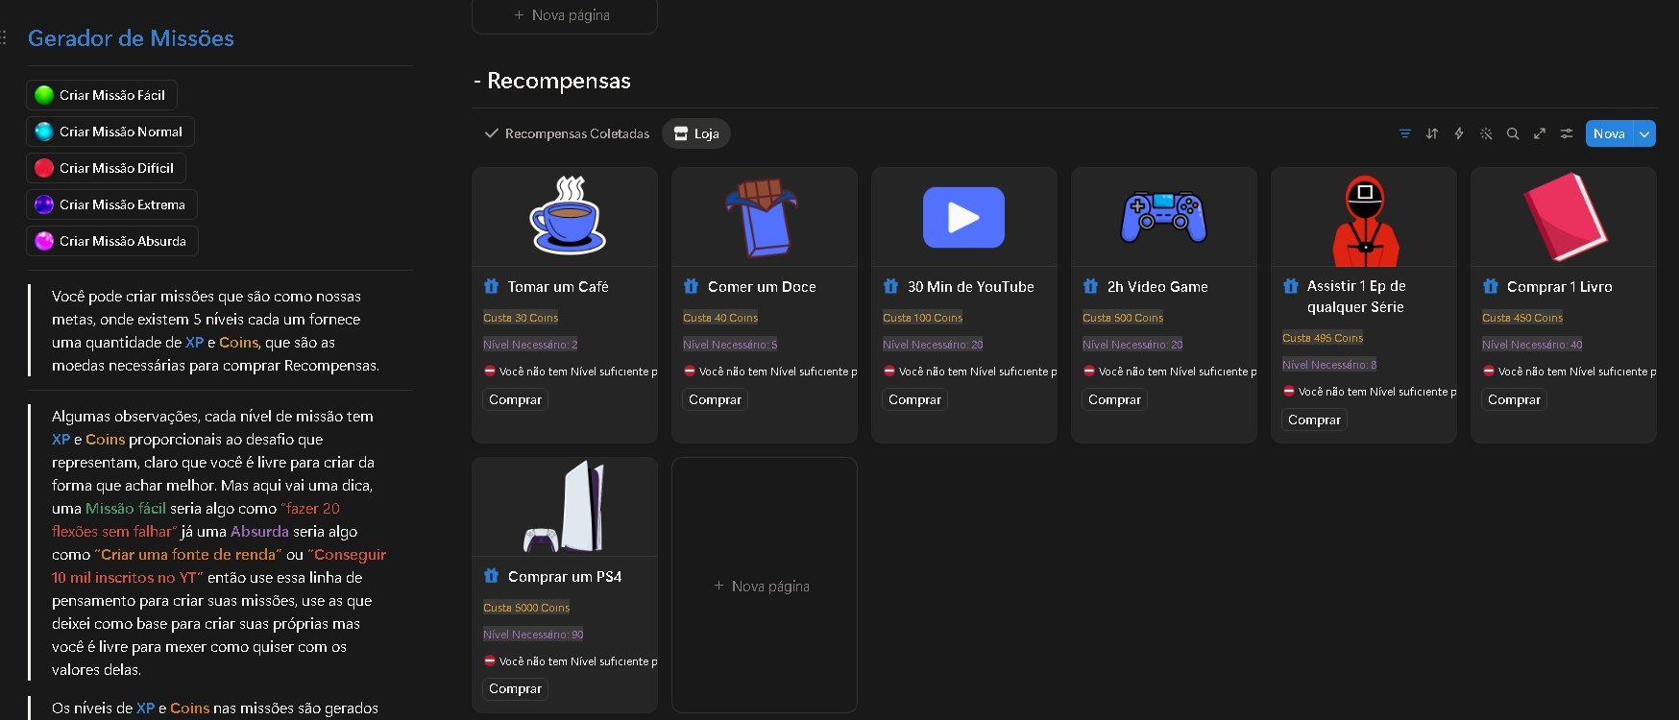Open the game controller card image
Screen dimensions: 1679x720
pyautogui.click(x=1164, y=217)
